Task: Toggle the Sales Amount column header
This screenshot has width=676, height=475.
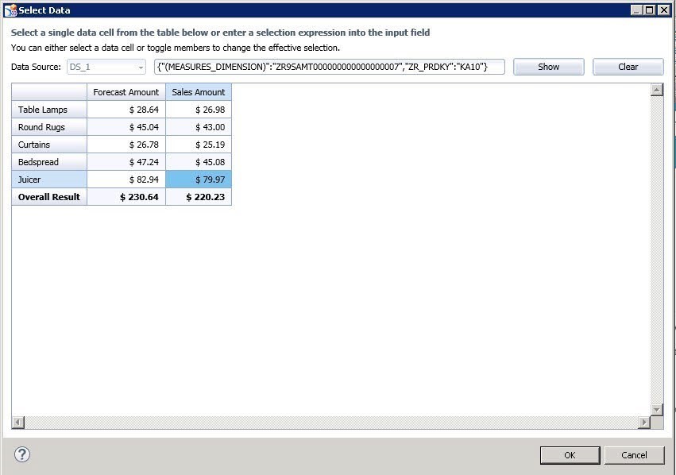Action: click(199, 92)
